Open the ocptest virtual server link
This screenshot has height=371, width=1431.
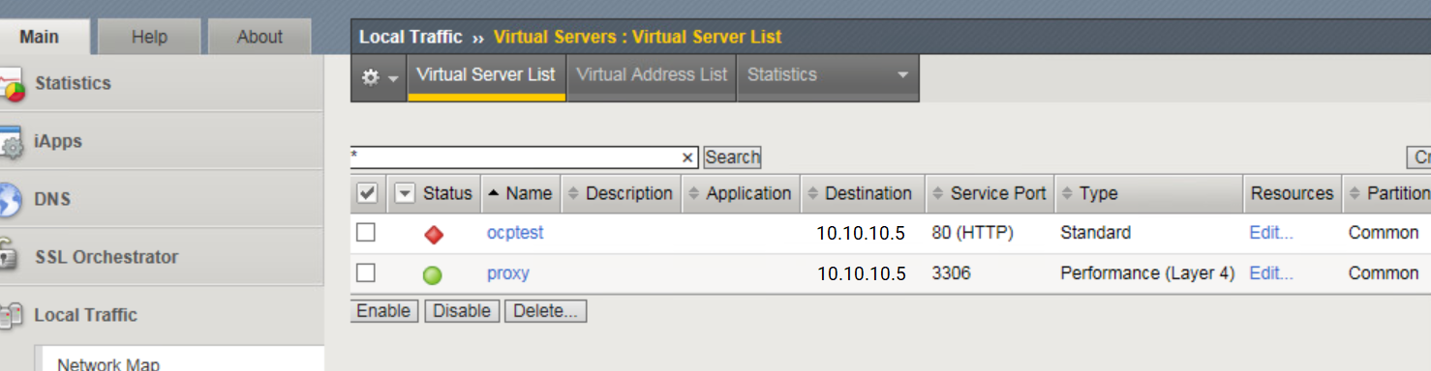pos(515,233)
